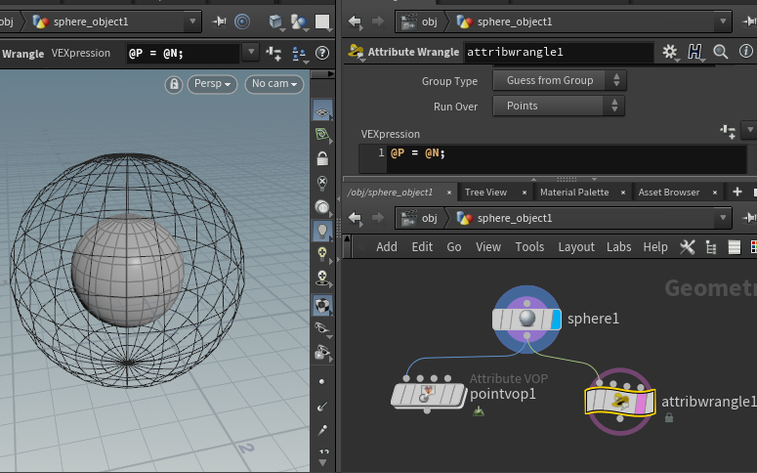This screenshot has width=757, height=473.
Task: Open the network editor Layout menu
Action: pos(576,247)
